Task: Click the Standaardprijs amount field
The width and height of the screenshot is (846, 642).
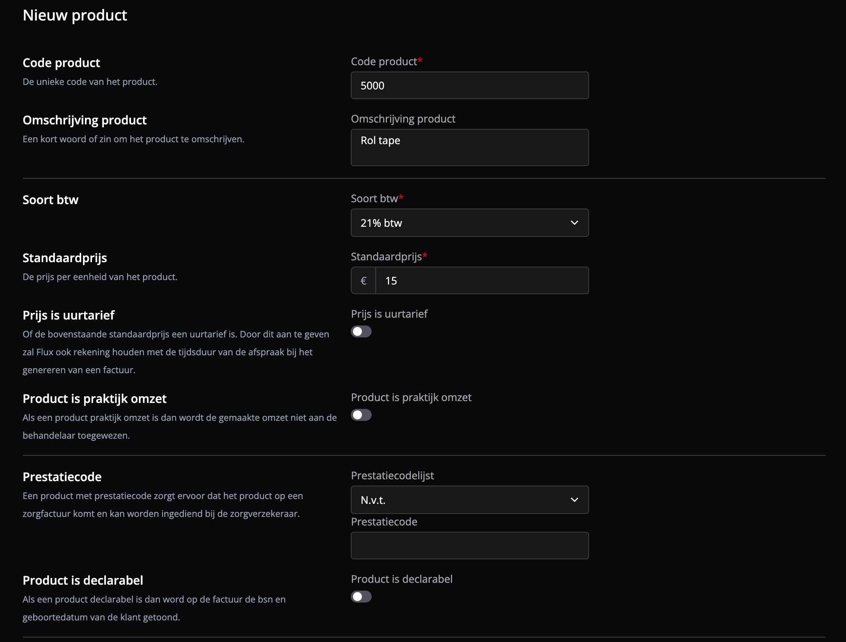Action: pos(481,280)
